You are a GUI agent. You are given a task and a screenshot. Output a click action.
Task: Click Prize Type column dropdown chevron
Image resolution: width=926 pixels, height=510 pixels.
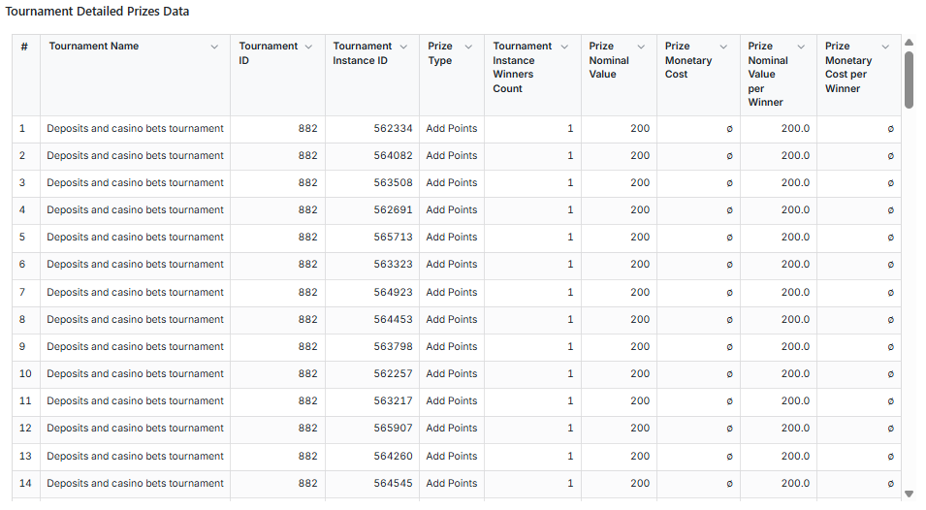coord(468,47)
